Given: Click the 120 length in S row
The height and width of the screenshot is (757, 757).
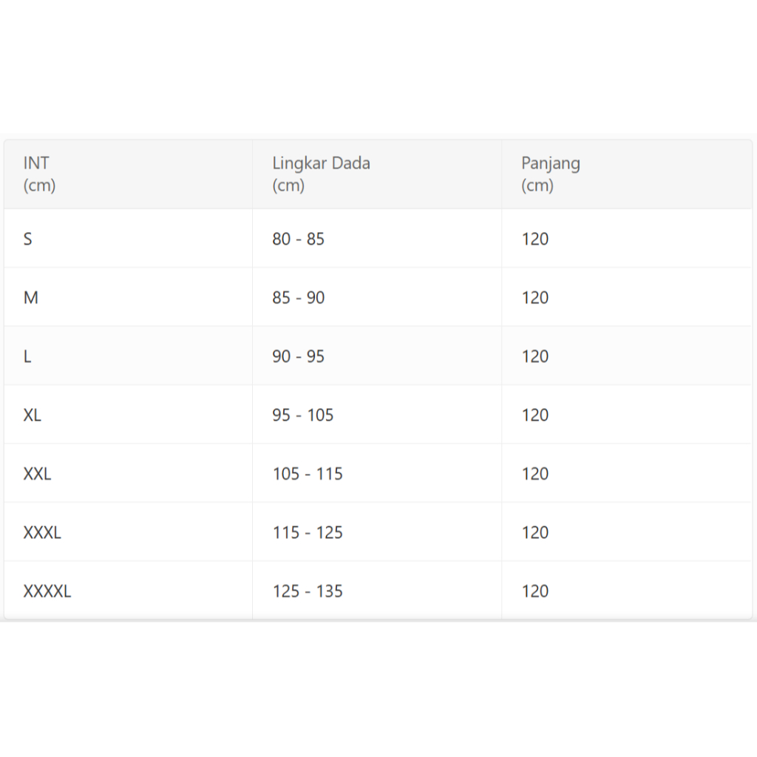Looking at the screenshot, I should coord(534,239).
